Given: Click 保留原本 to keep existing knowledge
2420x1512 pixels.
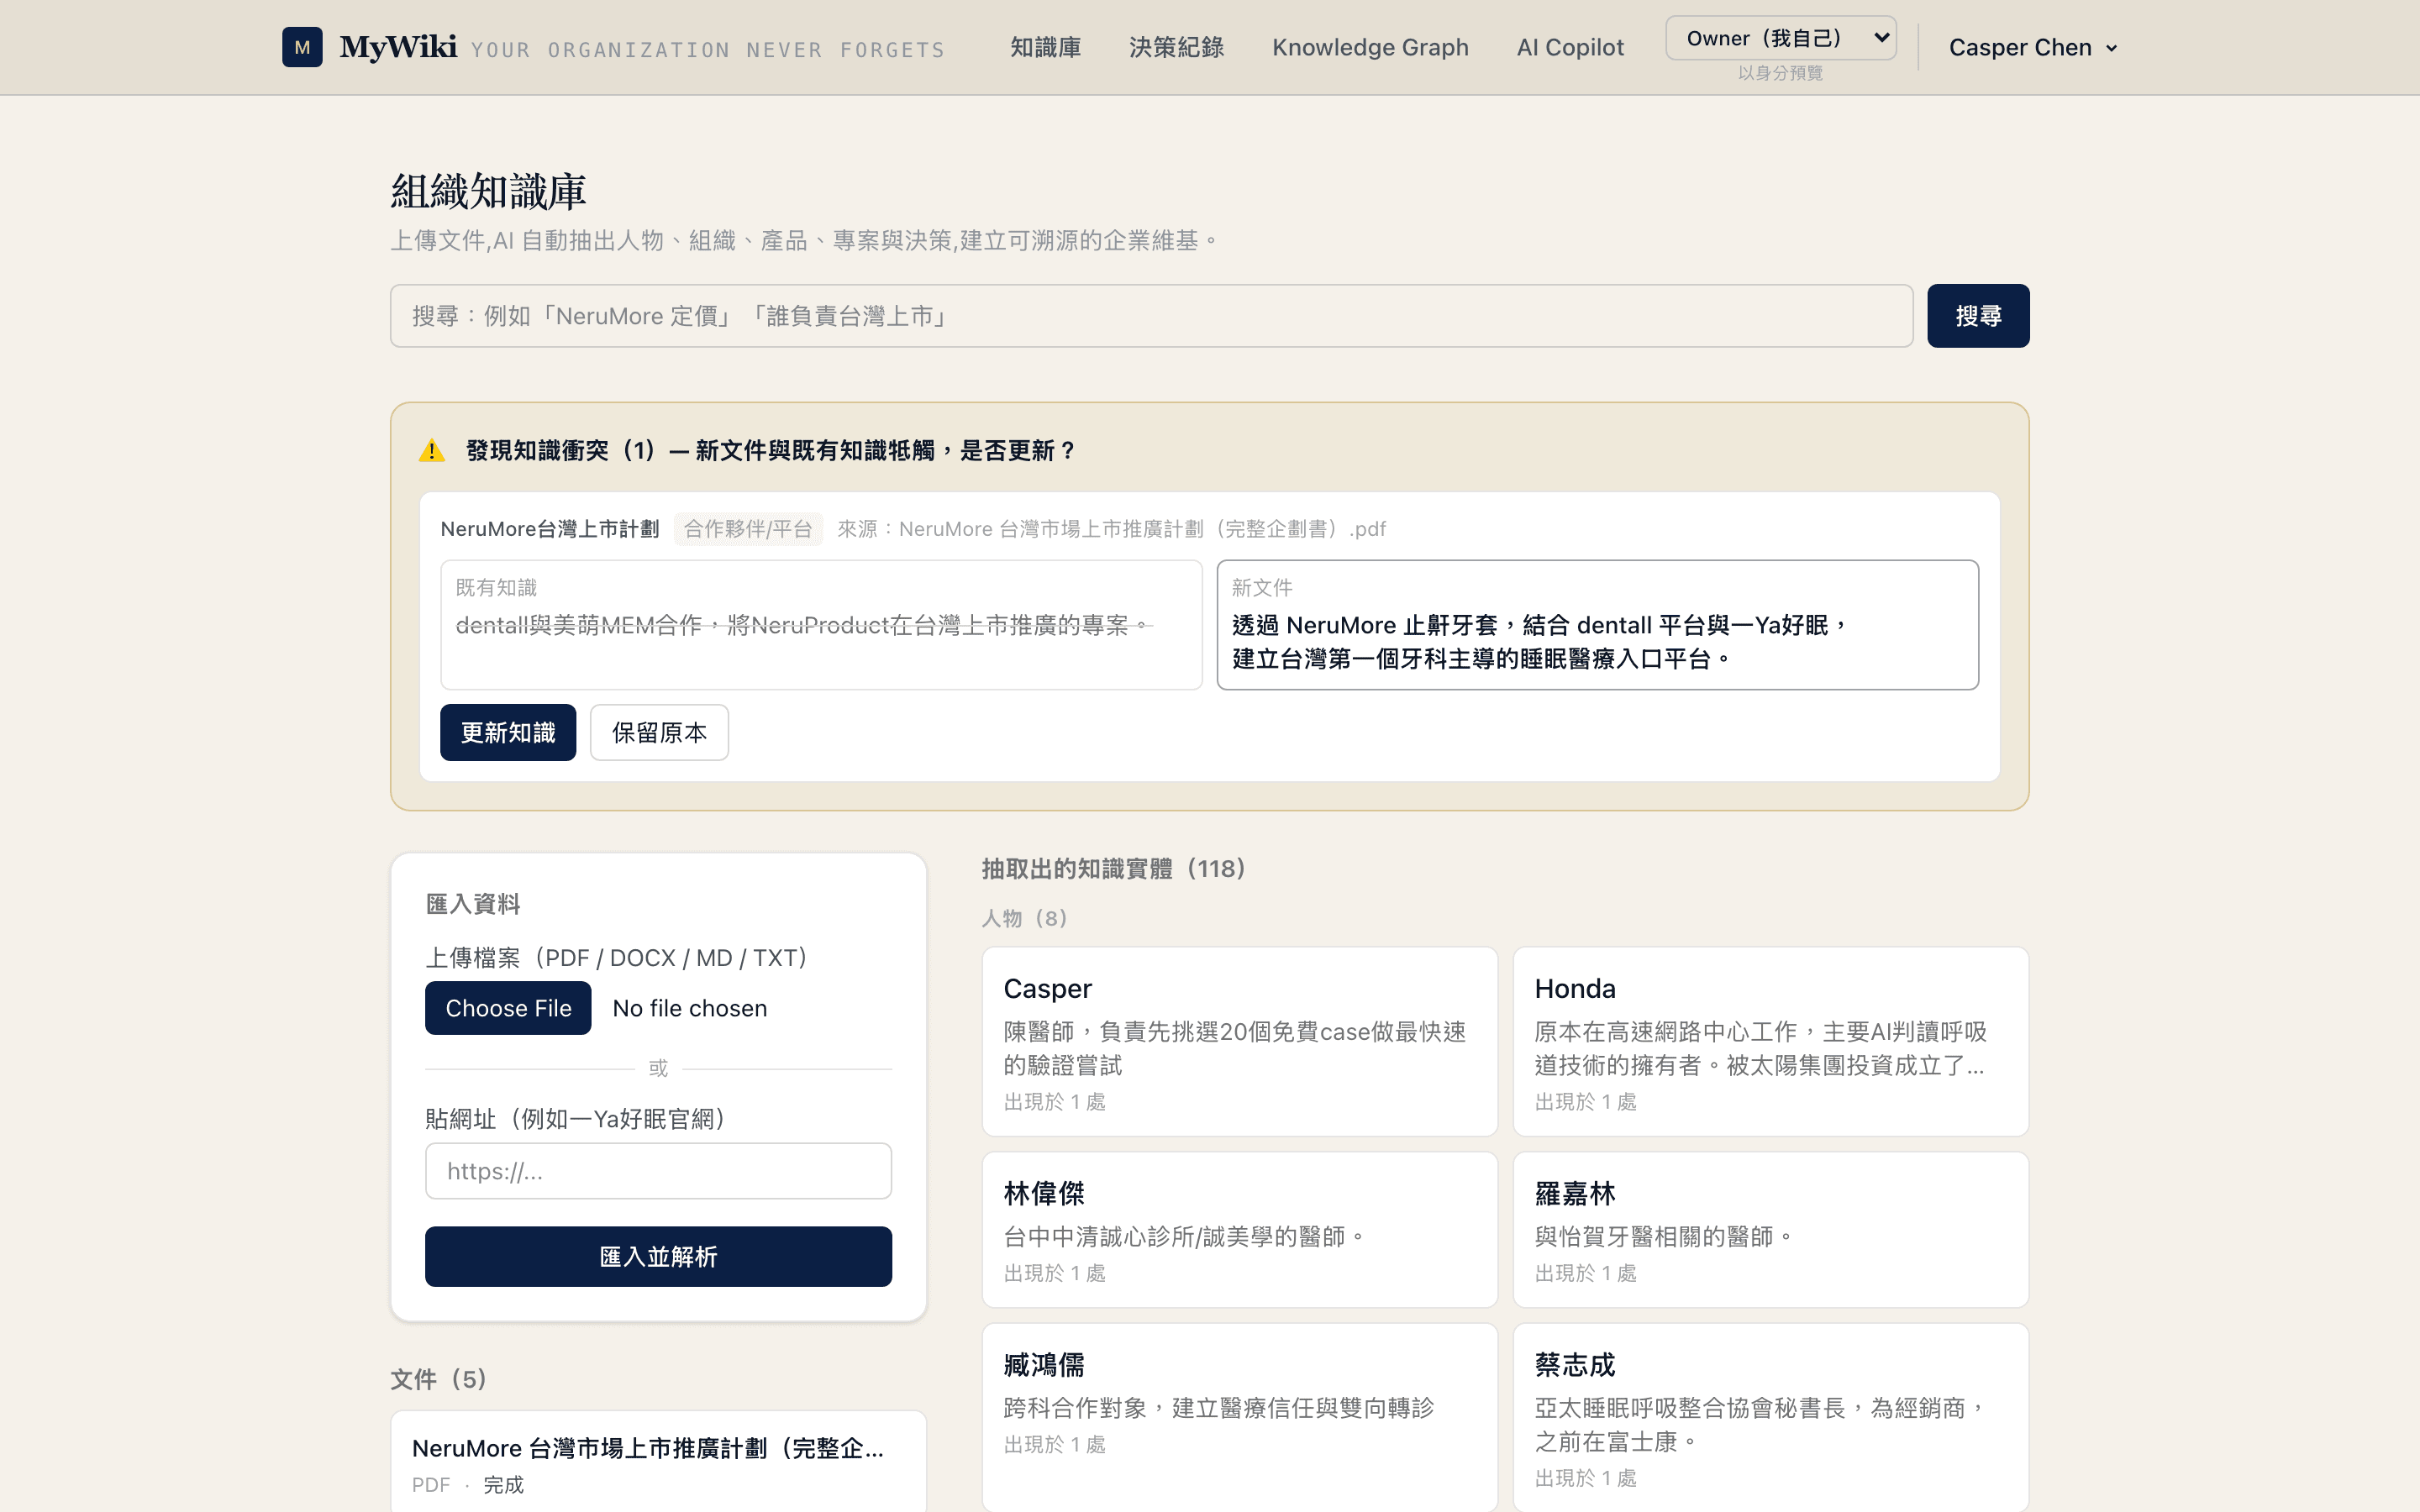Looking at the screenshot, I should pos(659,733).
